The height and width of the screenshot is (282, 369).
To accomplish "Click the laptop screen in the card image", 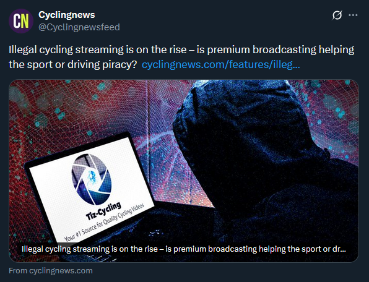I will [x=90, y=192].
